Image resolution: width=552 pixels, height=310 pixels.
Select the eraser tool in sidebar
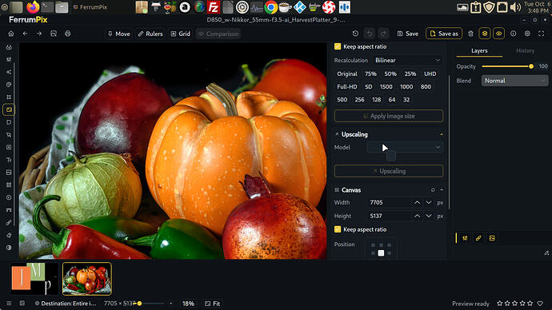pyautogui.click(x=9, y=235)
